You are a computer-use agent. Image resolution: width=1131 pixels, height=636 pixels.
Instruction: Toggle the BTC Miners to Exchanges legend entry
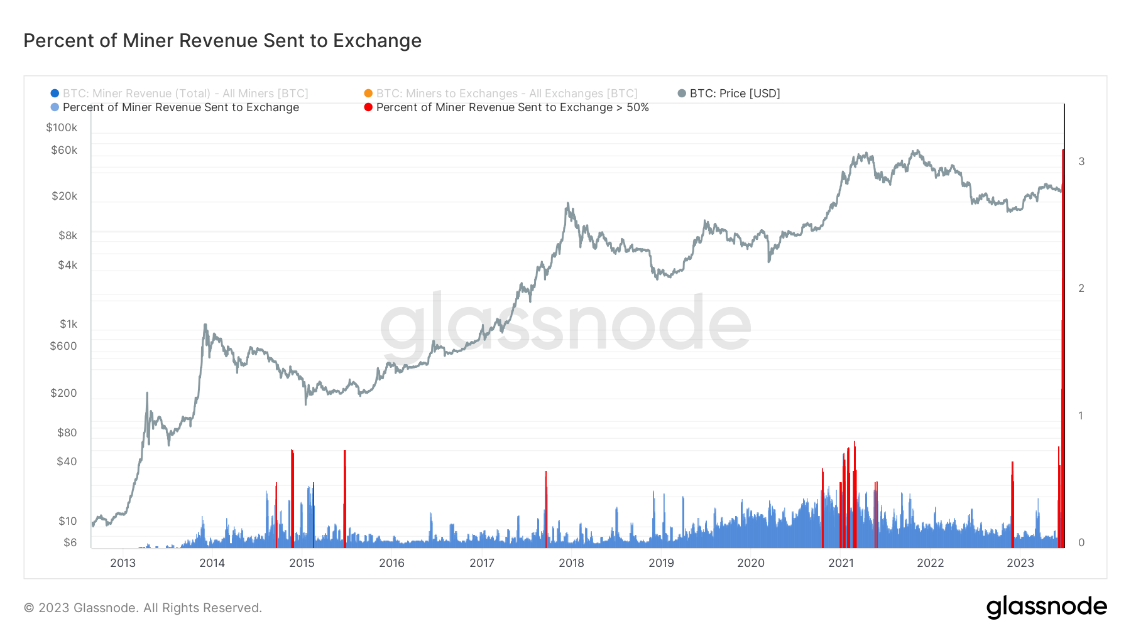[x=501, y=94]
